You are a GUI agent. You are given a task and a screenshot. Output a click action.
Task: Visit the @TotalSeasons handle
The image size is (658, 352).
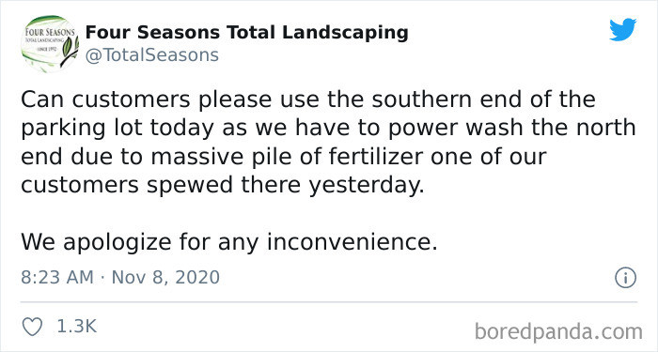[x=152, y=55]
